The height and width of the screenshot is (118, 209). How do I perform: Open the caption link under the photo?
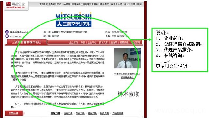(127, 76)
